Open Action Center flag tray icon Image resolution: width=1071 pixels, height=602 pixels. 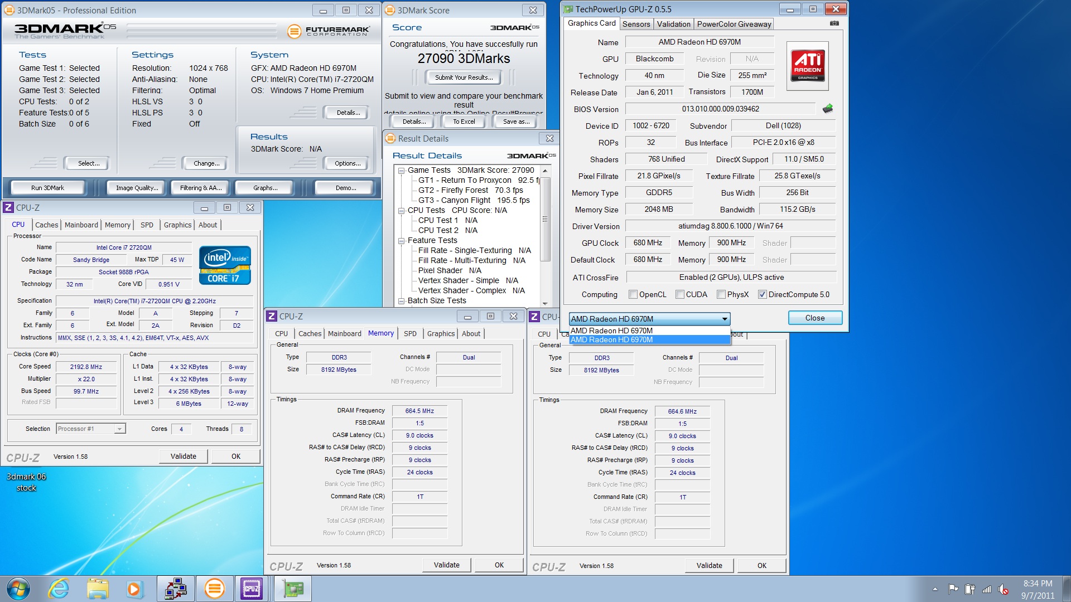[953, 589]
